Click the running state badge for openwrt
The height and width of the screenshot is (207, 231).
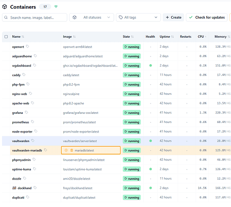click(132, 47)
